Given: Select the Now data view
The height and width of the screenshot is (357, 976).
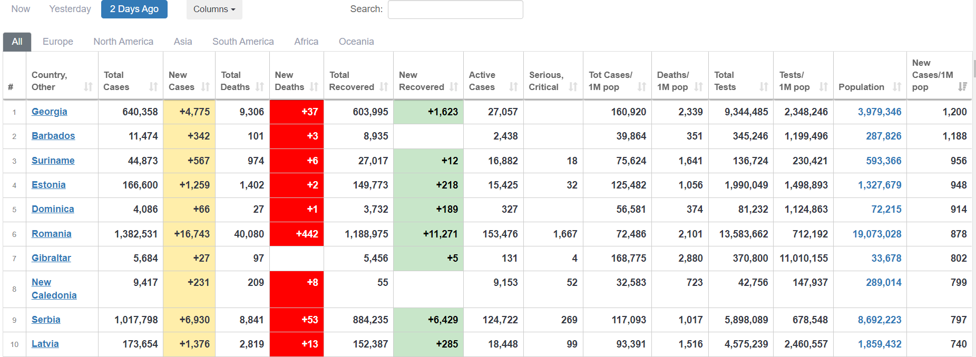Looking at the screenshot, I should pos(21,9).
